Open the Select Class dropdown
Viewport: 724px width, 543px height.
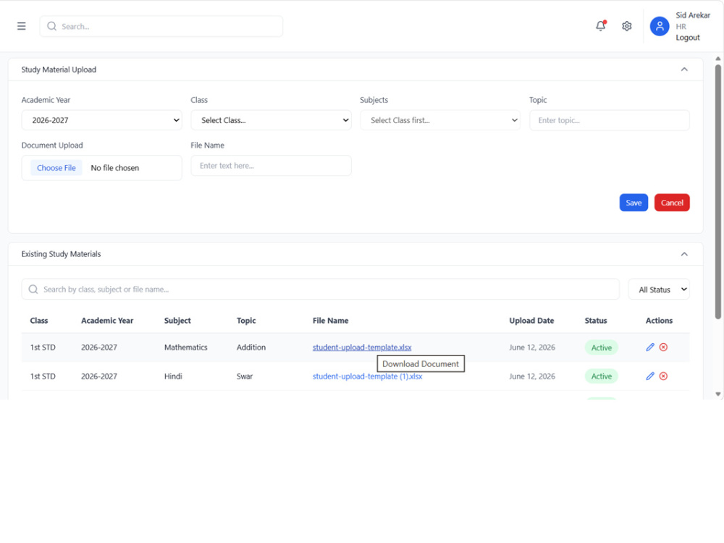(x=271, y=120)
